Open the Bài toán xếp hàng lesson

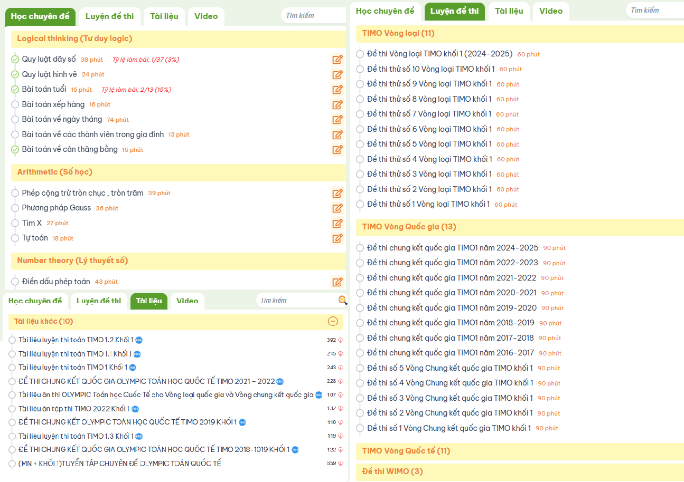pos(53,104)
